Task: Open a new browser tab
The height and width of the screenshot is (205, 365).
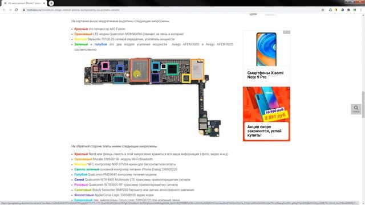Action: tap(51, 3)
